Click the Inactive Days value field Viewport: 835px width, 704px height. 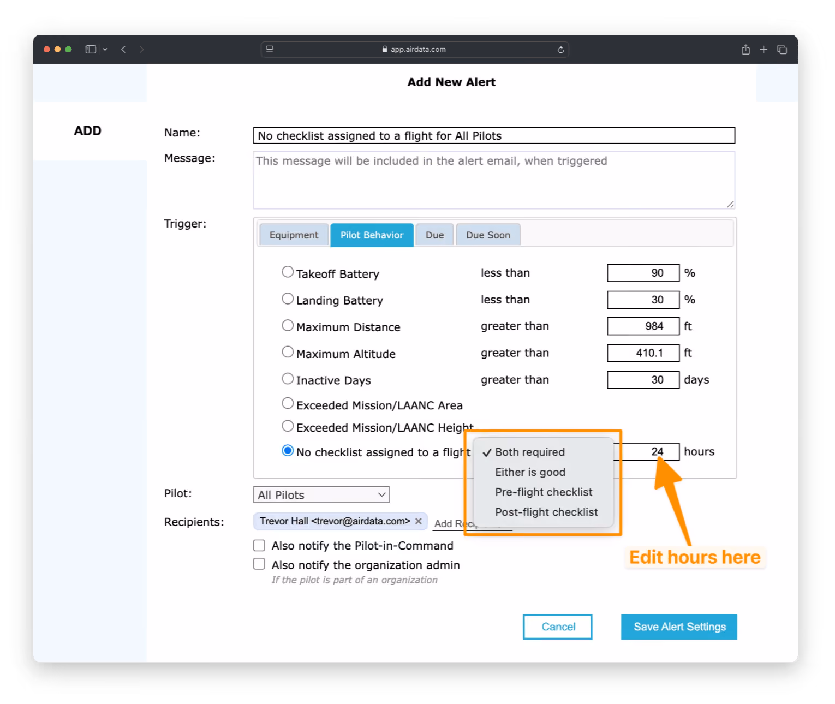tap(643, 380)
